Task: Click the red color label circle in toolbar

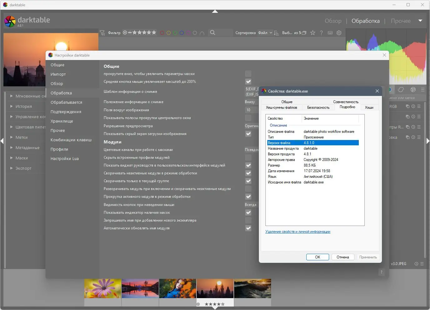Action: point(162,32)
